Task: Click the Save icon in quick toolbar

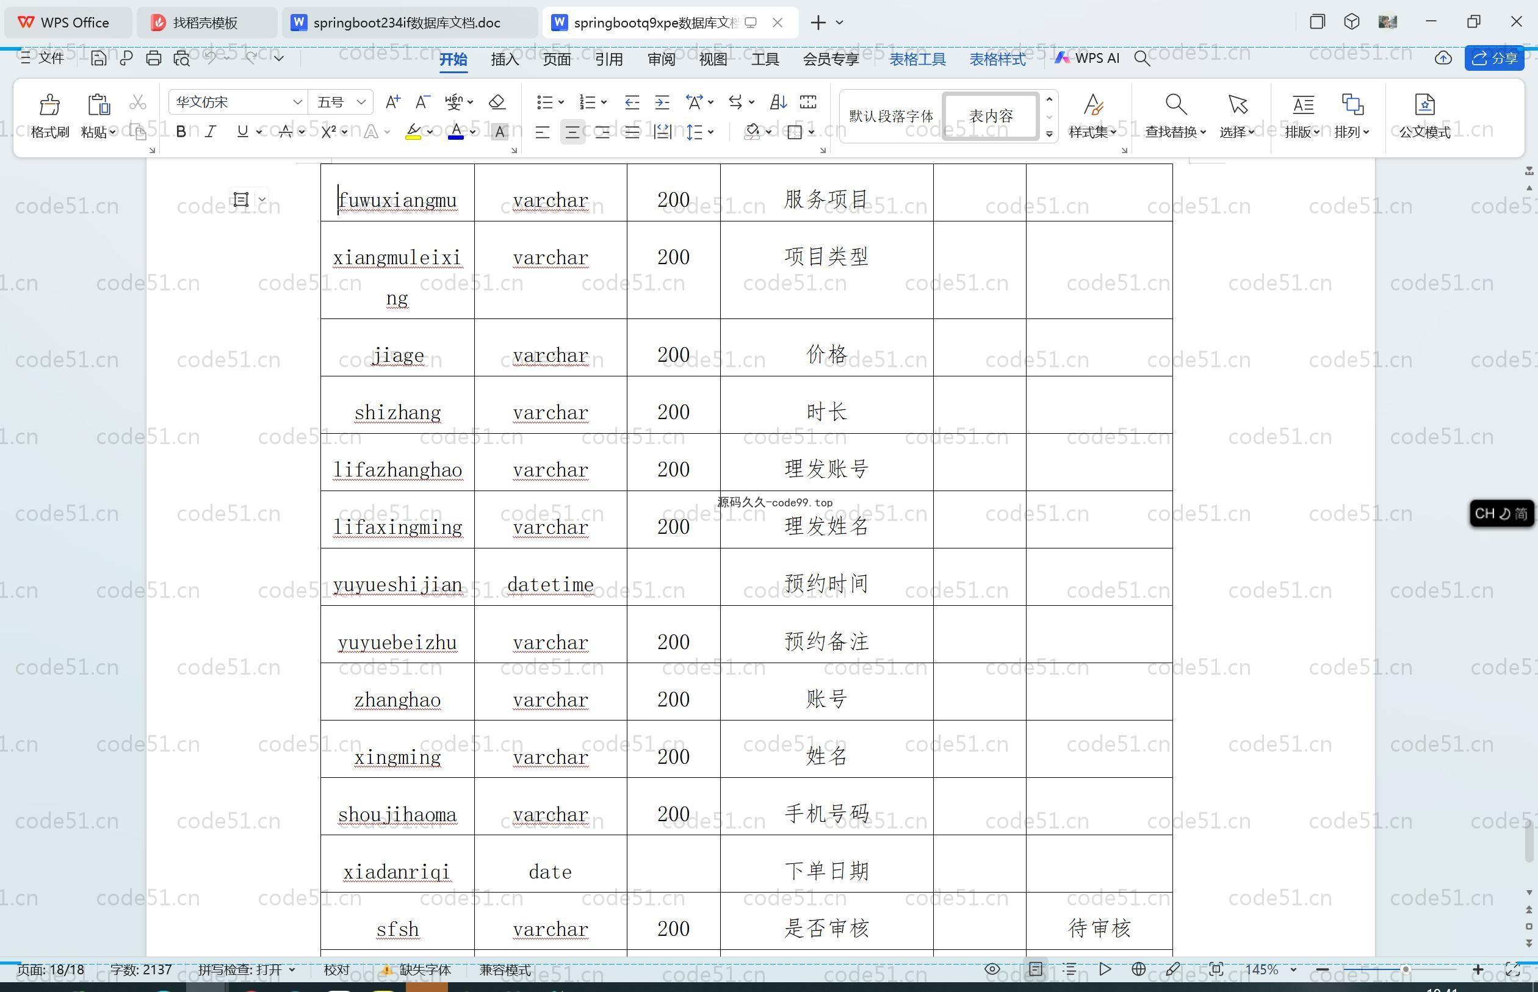Action: pos(99,58)
